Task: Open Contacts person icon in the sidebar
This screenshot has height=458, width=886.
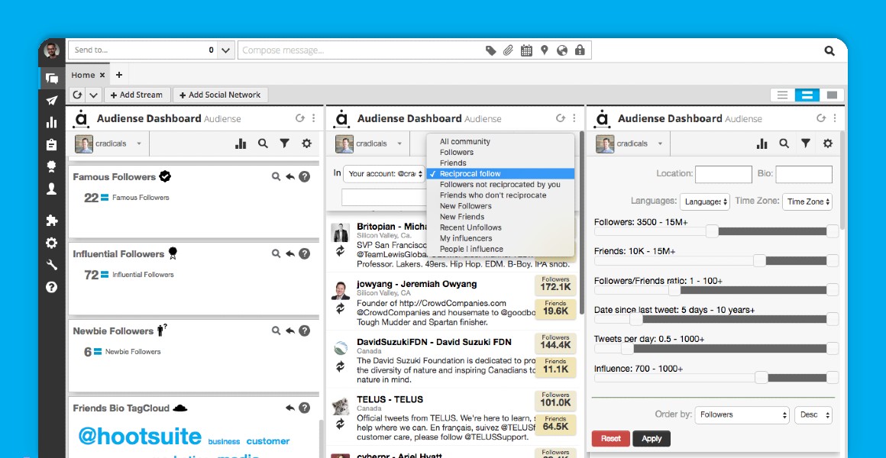Action: click(51, 189)
